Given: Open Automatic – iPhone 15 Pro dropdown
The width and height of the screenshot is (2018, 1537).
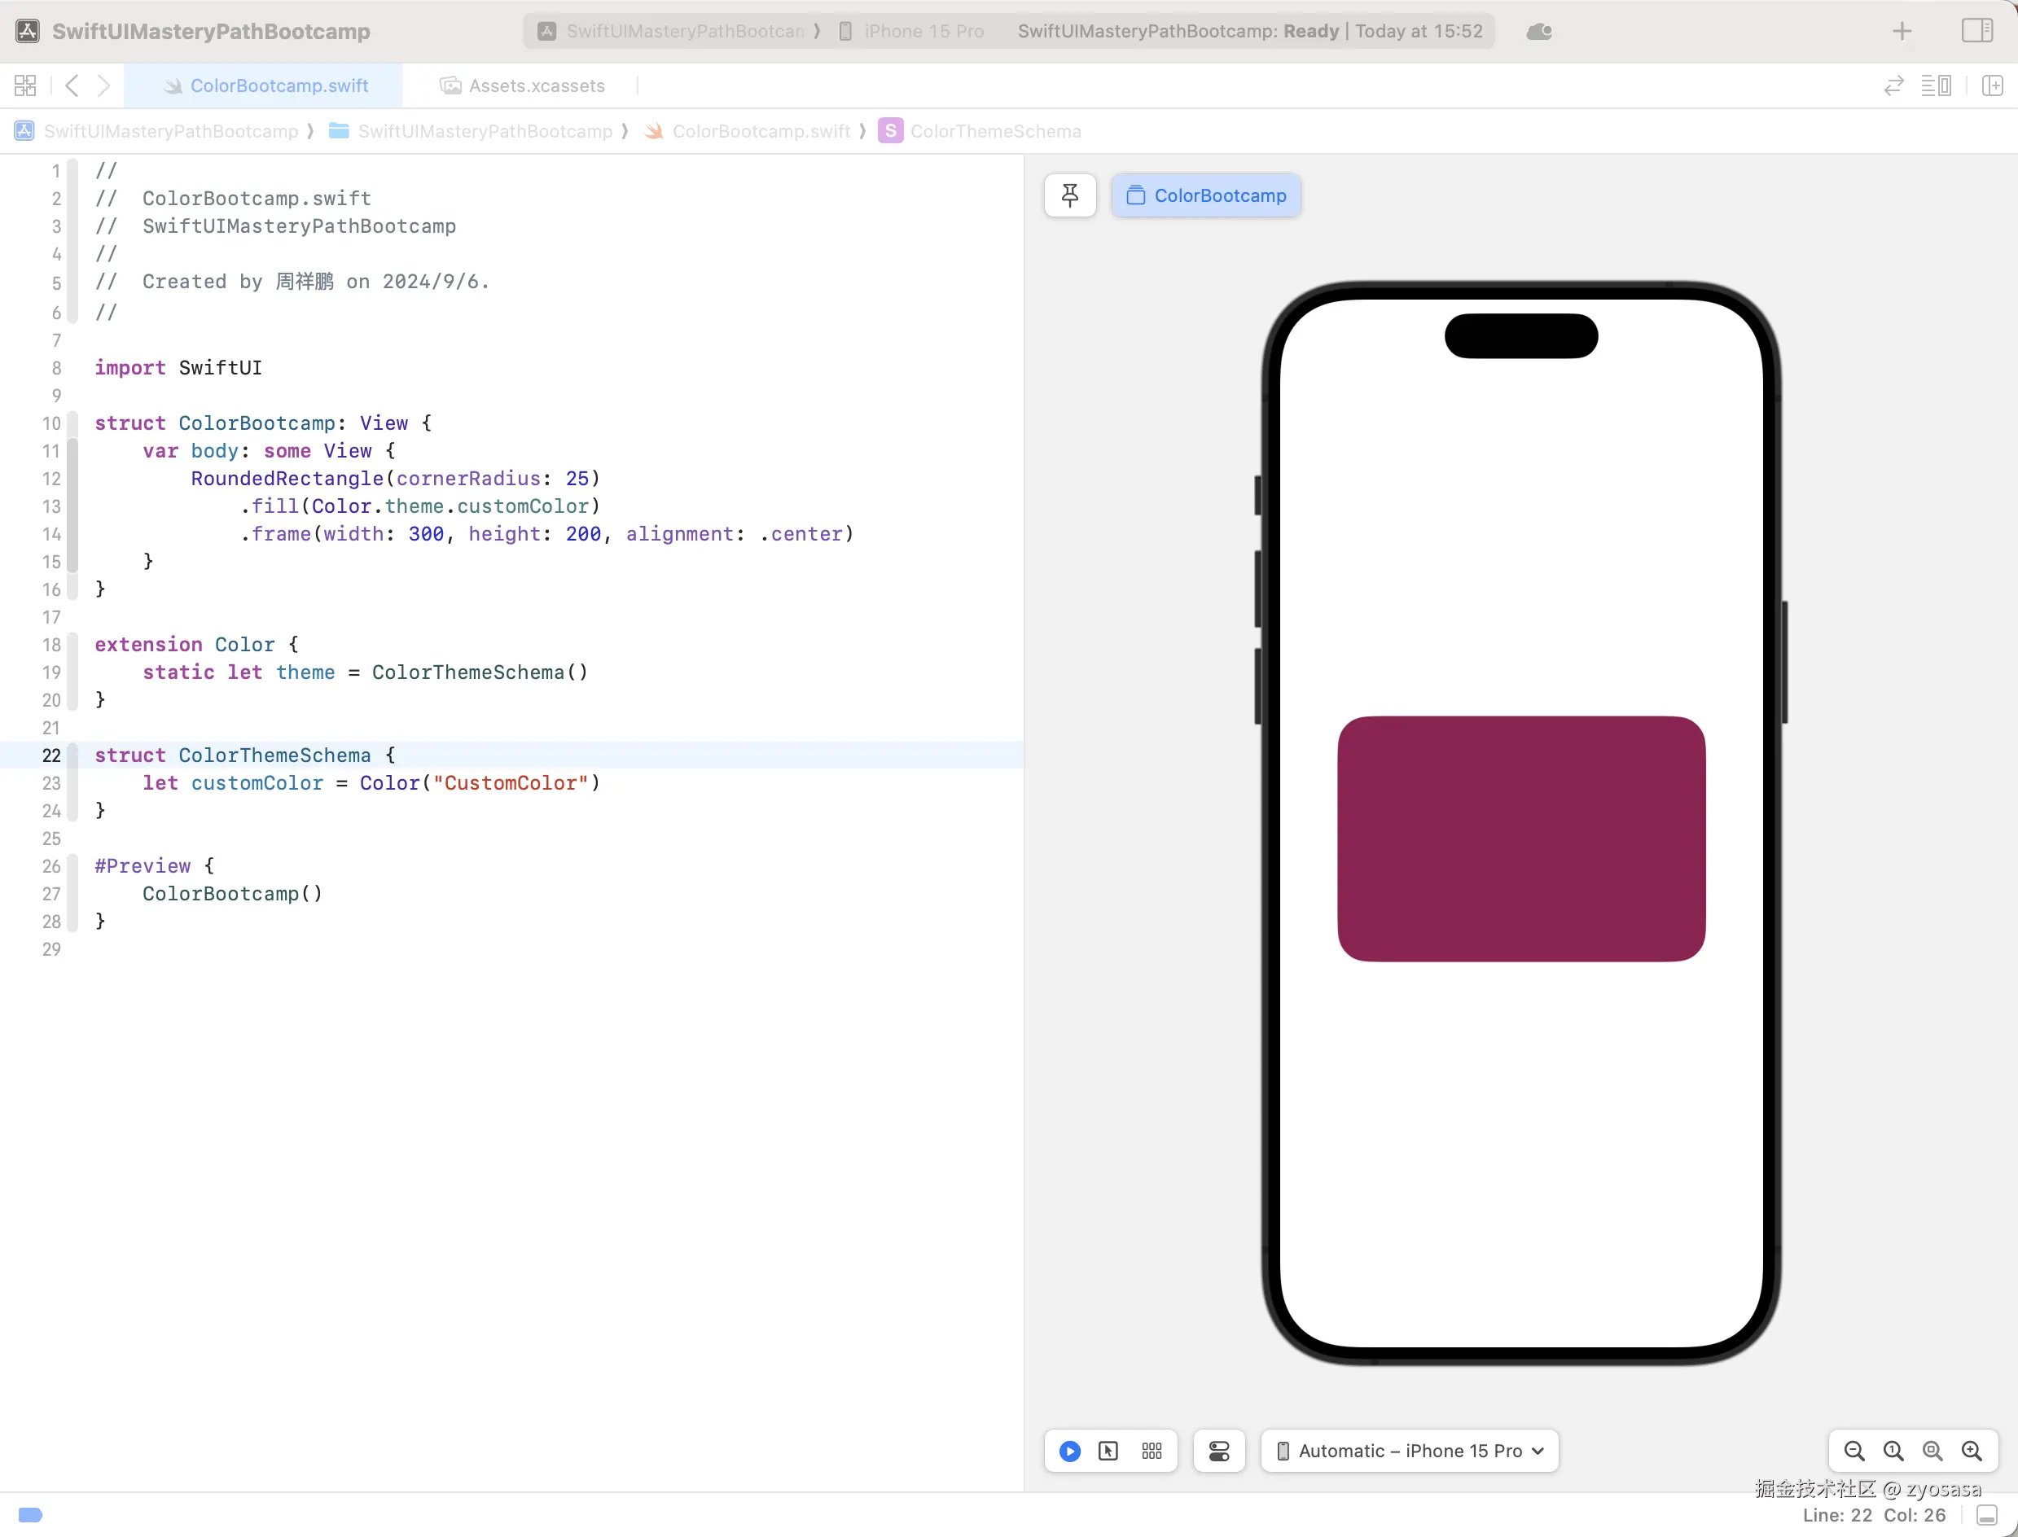Looking at the screenshot, I should 1410,1451.
